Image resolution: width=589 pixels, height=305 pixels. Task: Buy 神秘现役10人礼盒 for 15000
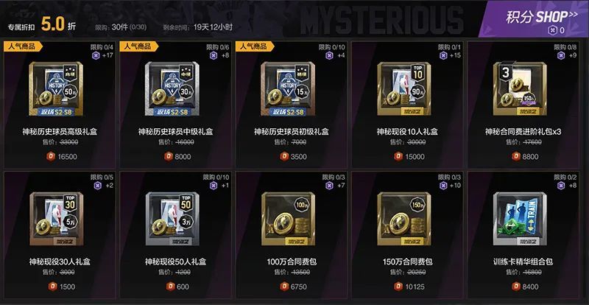[x=409, y=156]
